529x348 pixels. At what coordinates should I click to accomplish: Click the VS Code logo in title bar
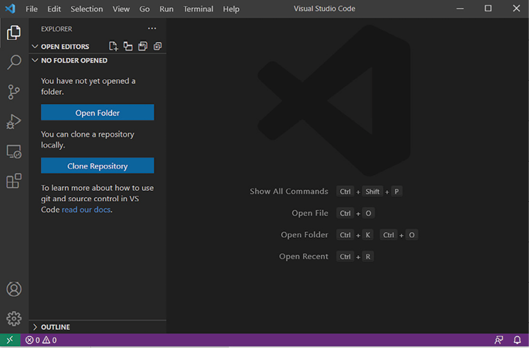[10, 8]
